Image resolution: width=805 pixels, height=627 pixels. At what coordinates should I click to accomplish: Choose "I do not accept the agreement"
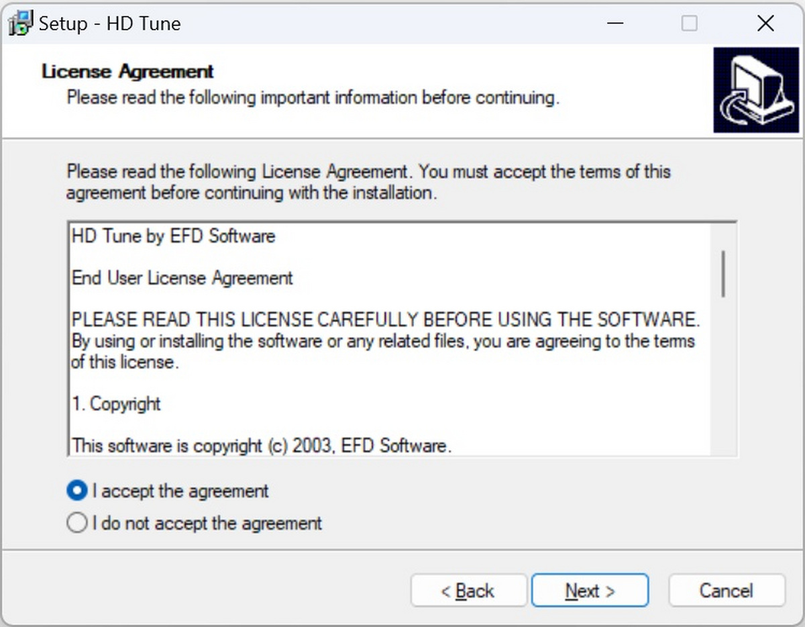77,523
